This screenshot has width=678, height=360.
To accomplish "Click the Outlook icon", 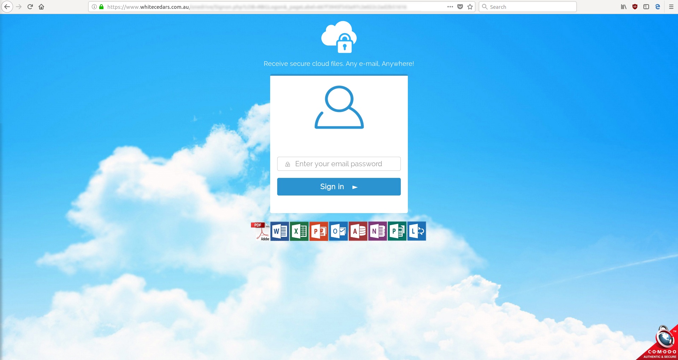I will click(338, 231).
